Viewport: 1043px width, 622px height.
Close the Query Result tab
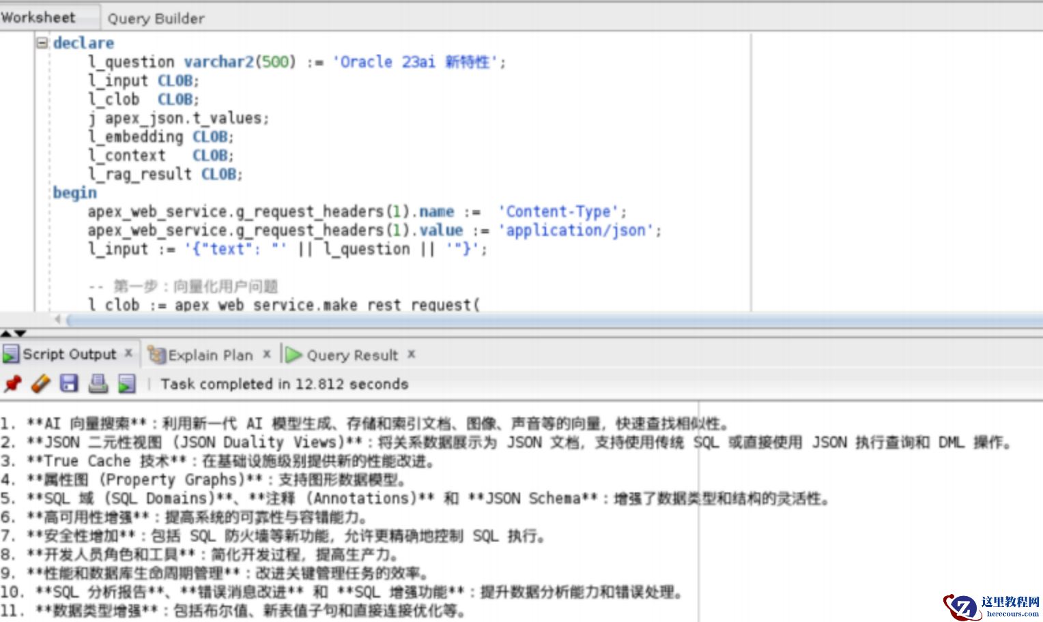click(x=412, y=354)
